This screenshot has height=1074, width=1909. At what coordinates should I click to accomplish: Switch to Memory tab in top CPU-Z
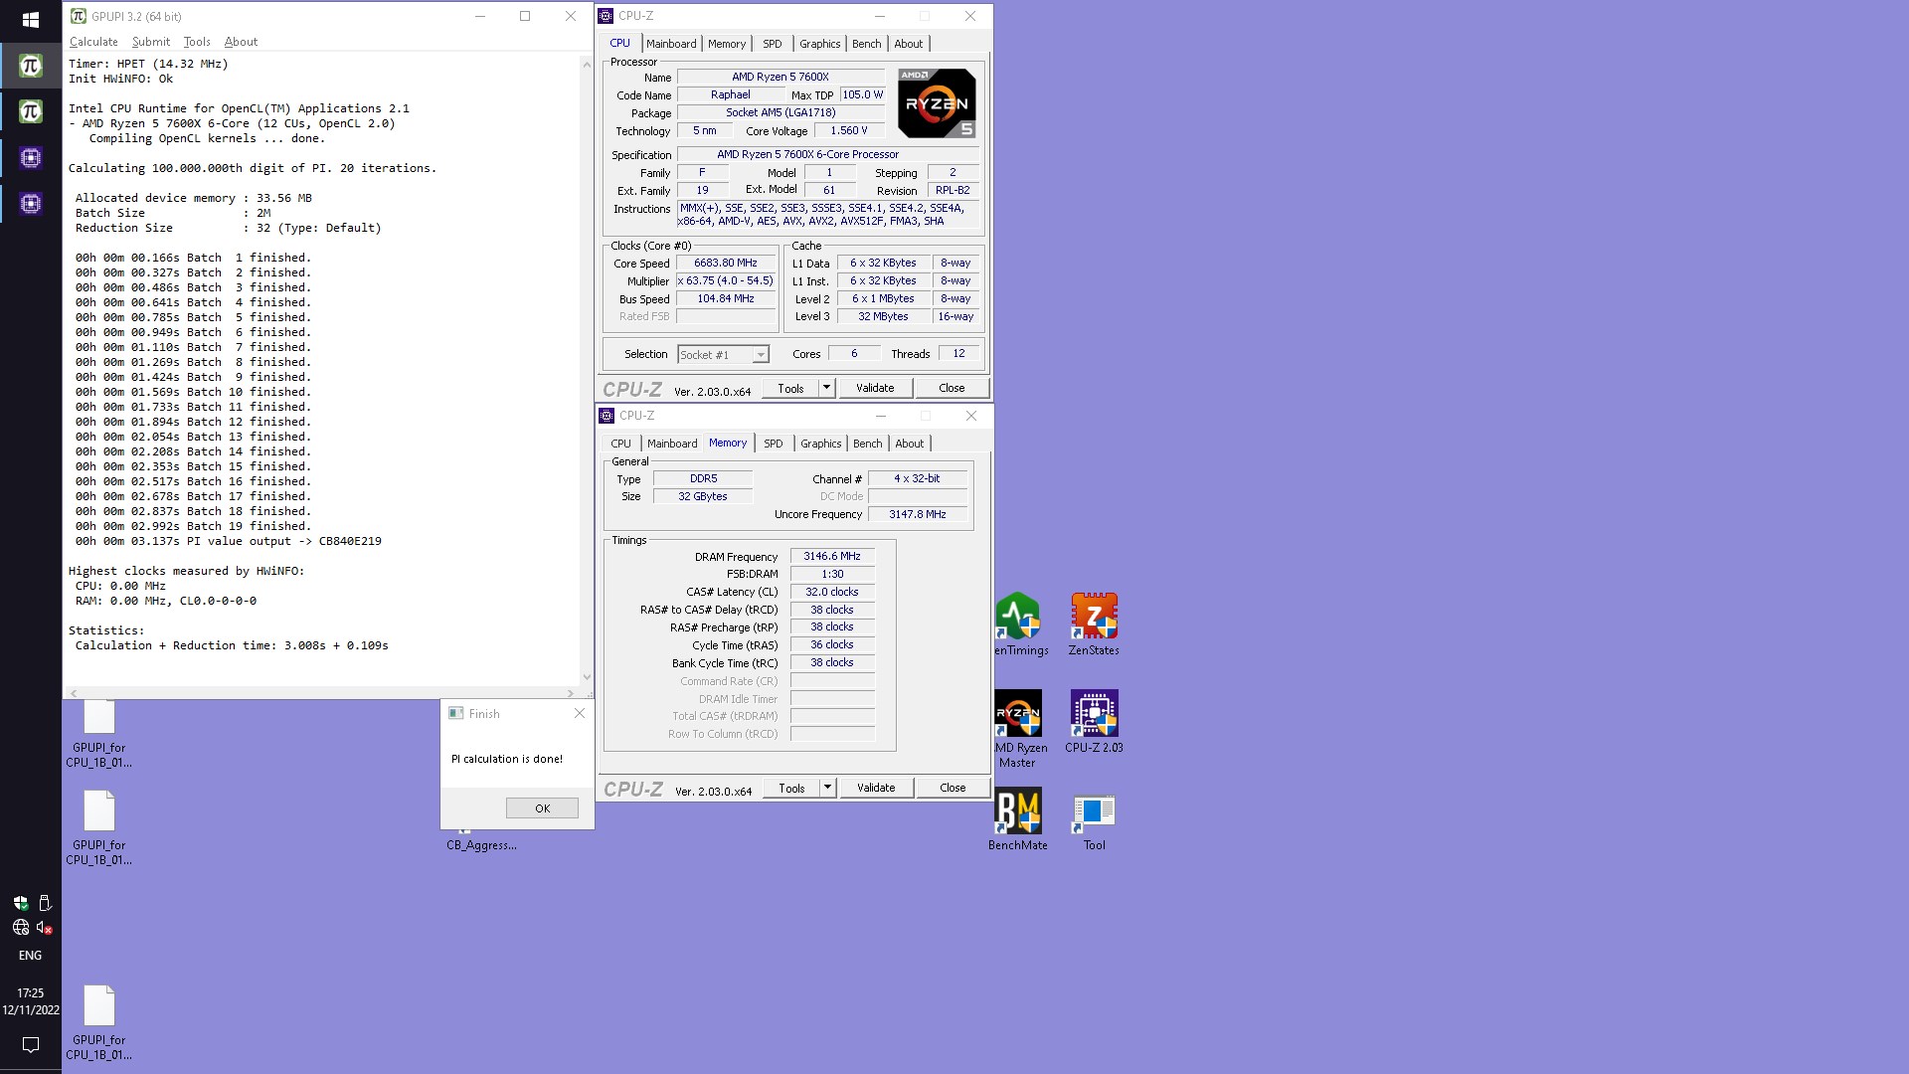coord(727,44)
